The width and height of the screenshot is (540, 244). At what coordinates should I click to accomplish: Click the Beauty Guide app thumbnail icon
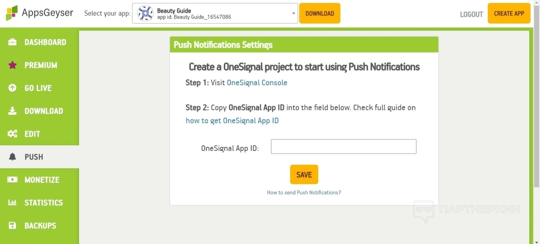(145, 13)
